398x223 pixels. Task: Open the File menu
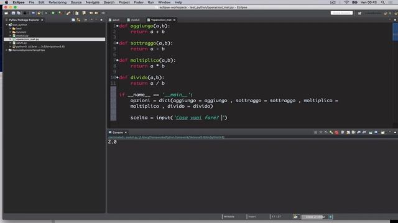coord(32,2)
